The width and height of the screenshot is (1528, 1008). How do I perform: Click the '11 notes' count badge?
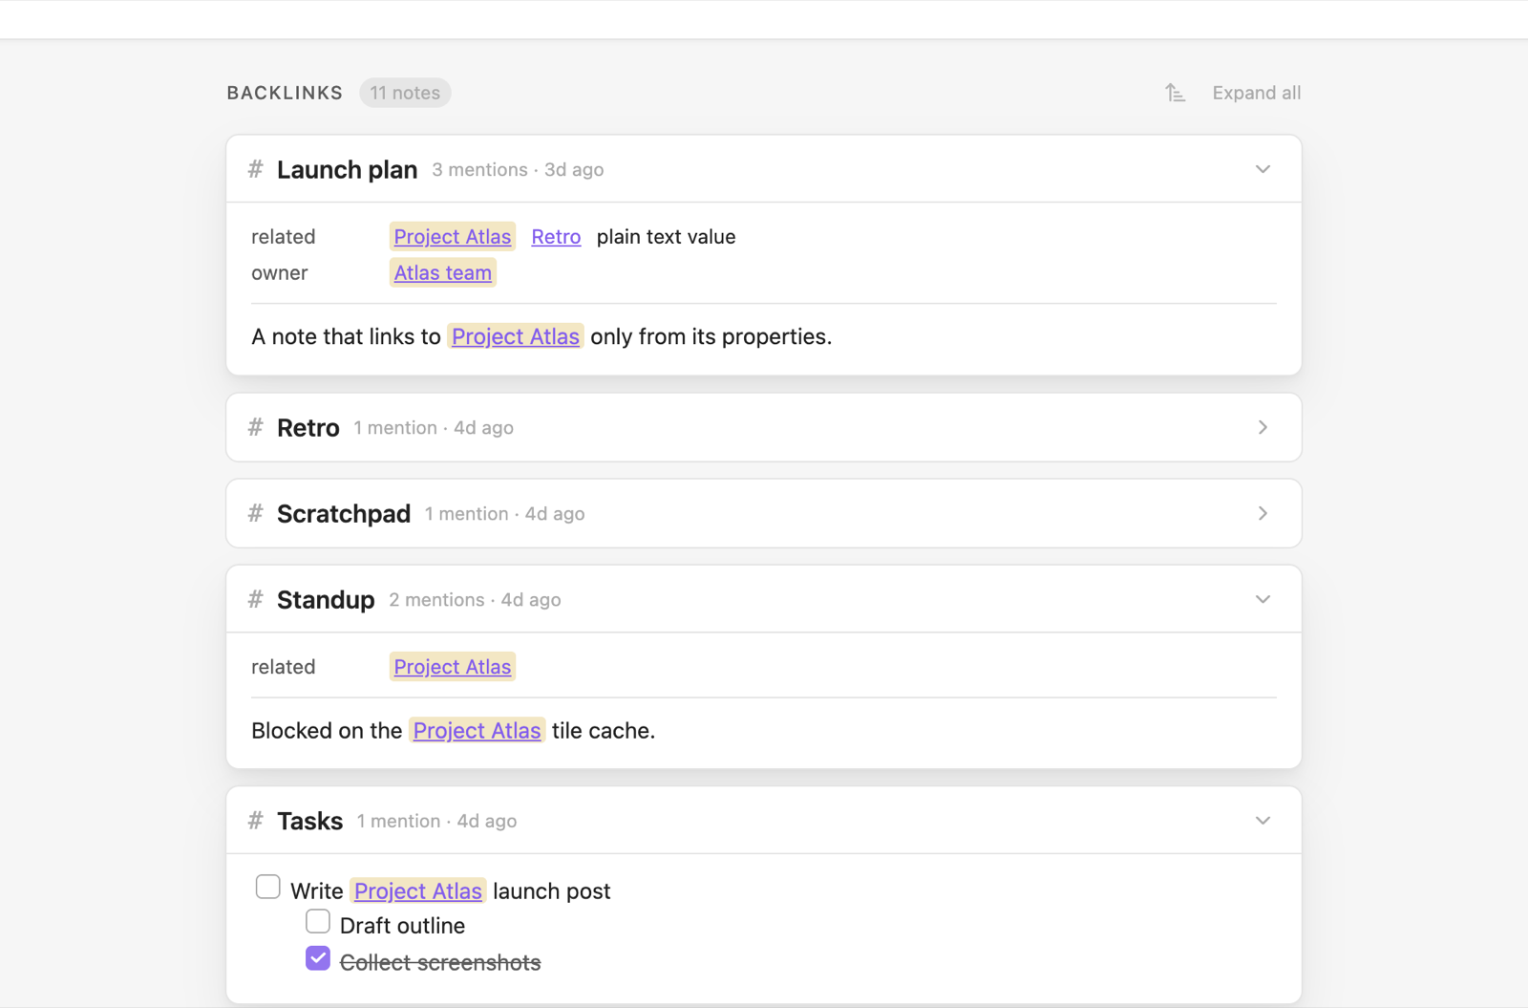coord(405,93)
